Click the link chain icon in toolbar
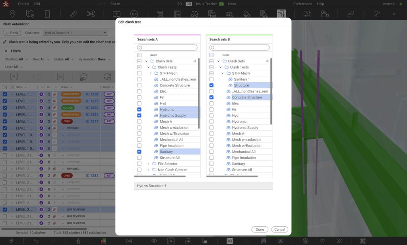The width and height of the screenshot is (407, 245). [351, 14]
